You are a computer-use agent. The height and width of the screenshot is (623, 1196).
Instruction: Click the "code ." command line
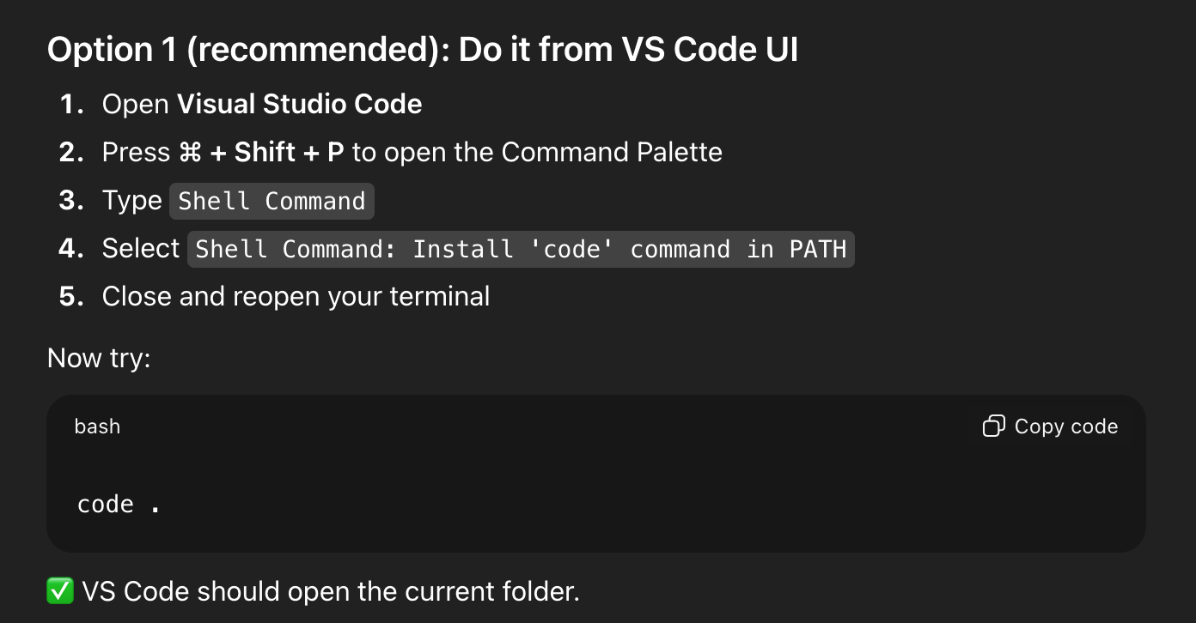pyautogui.click(x=119, y=504)
